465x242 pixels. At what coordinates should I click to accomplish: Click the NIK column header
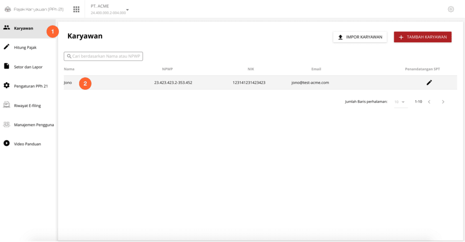251,69
